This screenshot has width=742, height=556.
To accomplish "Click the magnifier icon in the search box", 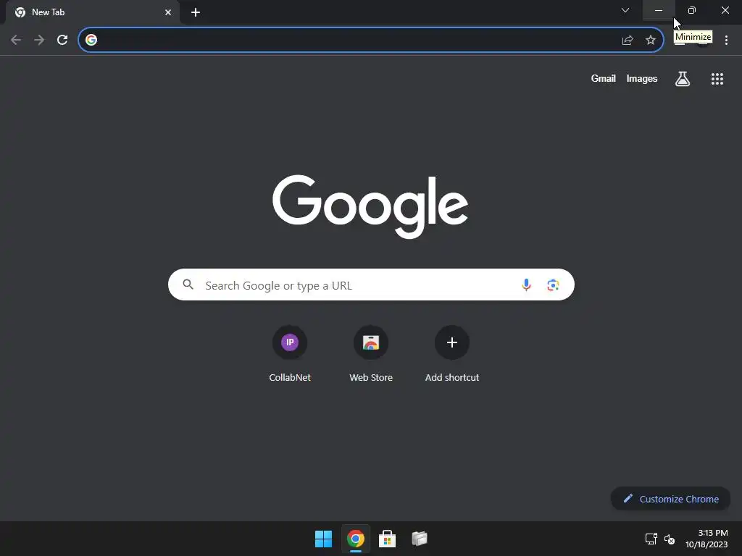I will 188,285.
